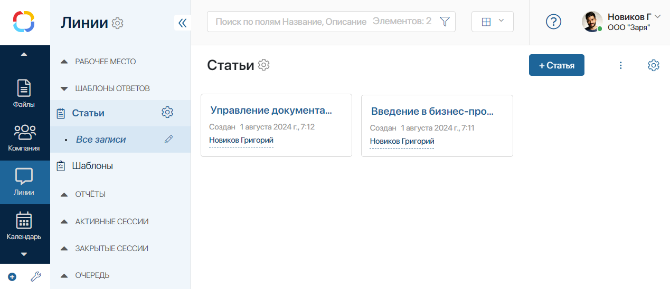Open the Компания section
This screenshot has height=289, width=670.
tap(24, 137)
